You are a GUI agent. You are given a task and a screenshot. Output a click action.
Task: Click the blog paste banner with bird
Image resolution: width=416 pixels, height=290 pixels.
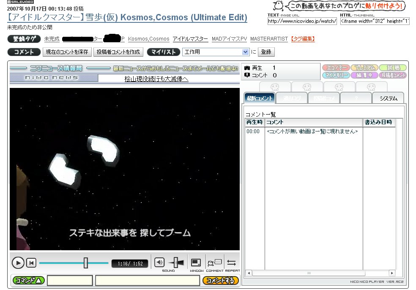pos(339,6)
